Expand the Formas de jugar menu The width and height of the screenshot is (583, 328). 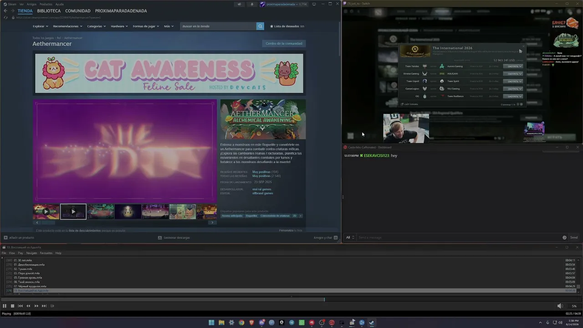(146, 26)
